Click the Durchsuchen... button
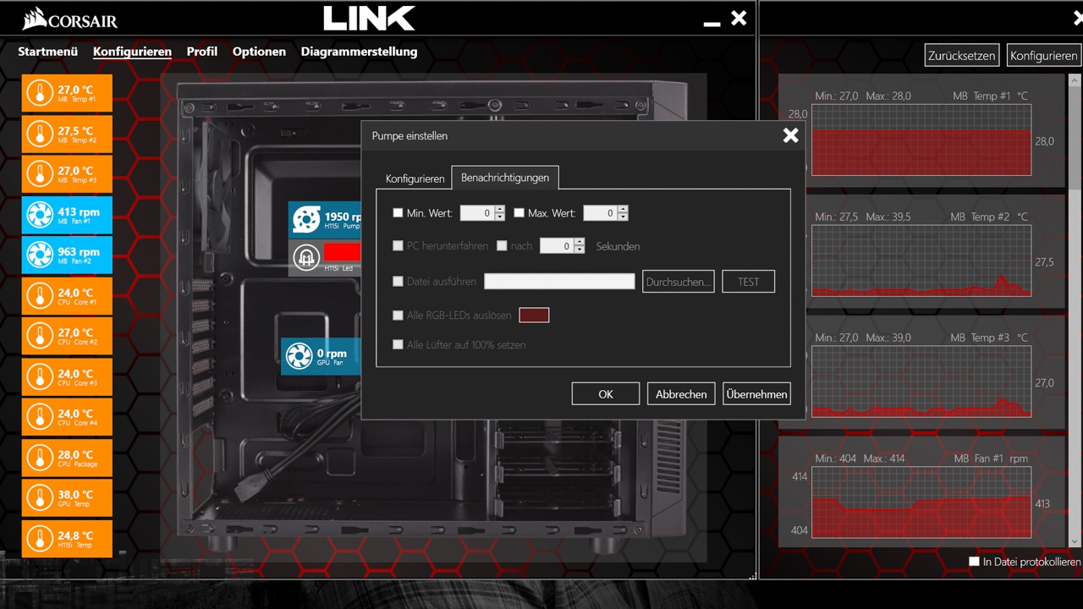 [679, 282]
